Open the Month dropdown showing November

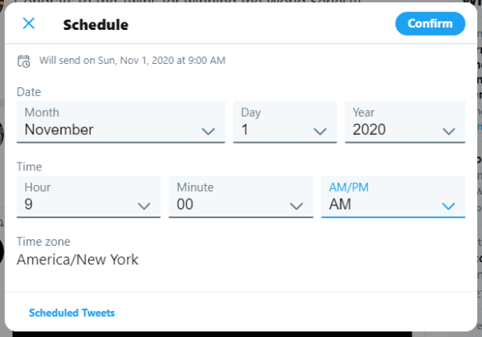pos(120,122)
